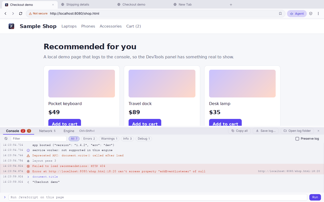Click the Sample Shop logo icon
324x202 pixels.
[x=11, y=26]
